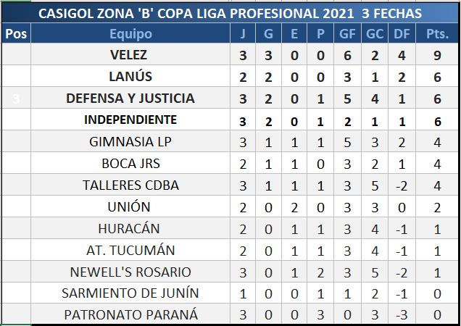Select the HURACÁN team name

click(x=131, y=228)
